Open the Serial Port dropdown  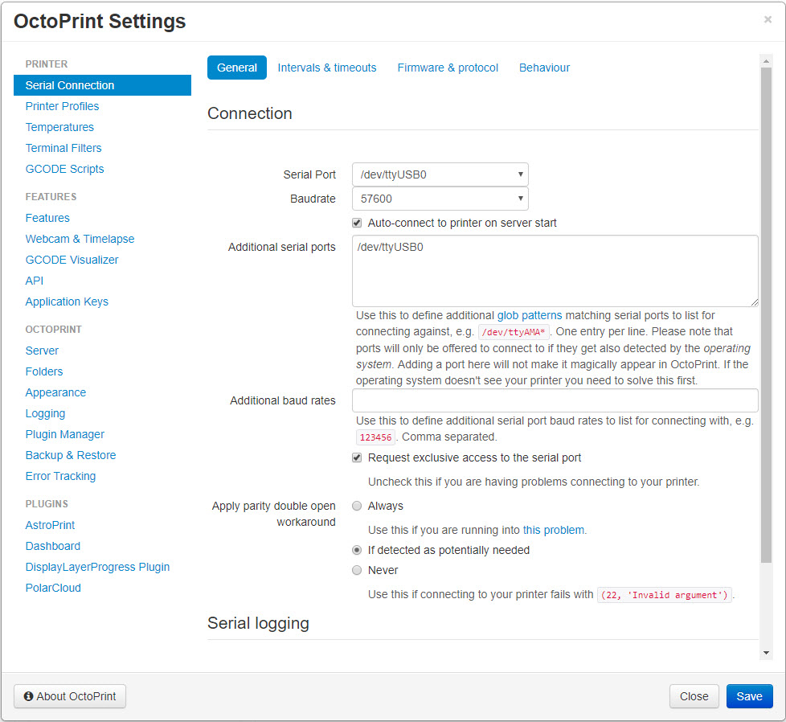(440, 174)
